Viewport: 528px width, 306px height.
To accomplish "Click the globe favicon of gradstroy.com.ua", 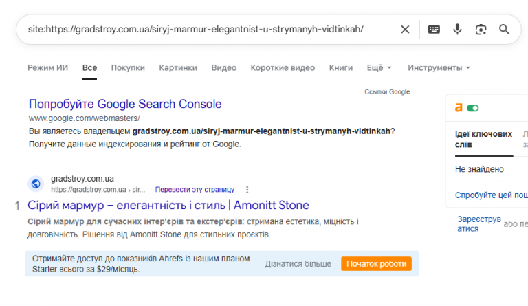I will (x=36, y=184).
